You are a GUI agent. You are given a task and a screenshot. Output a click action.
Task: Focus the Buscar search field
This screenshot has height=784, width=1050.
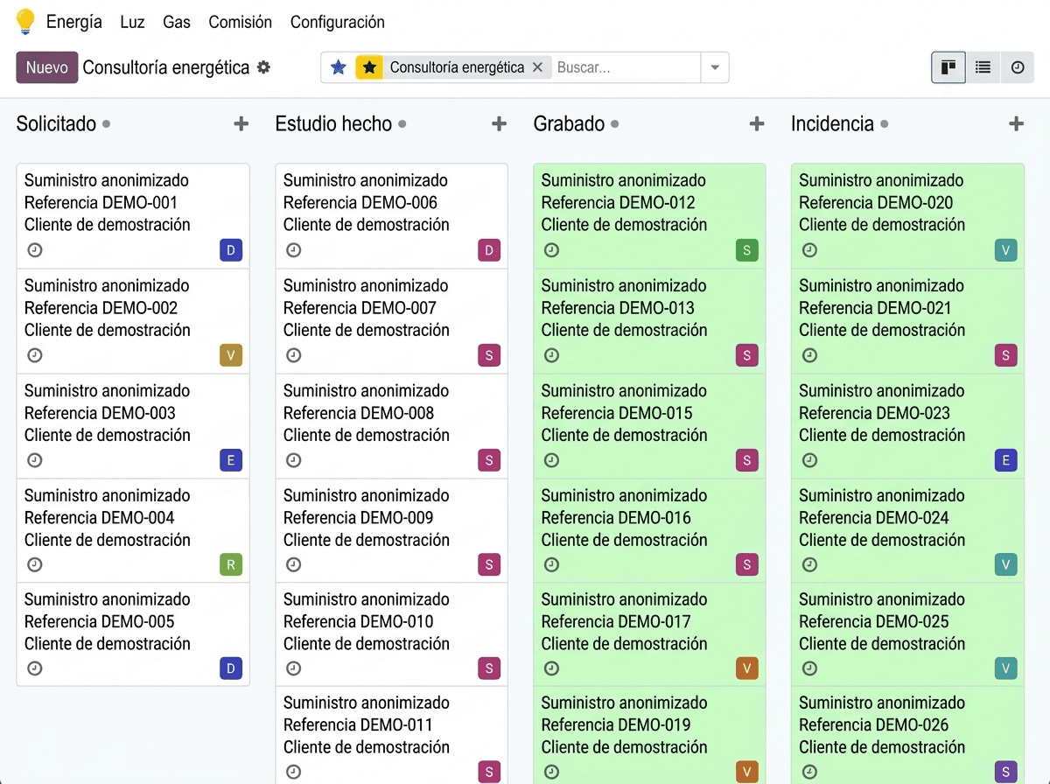point(626,67)
